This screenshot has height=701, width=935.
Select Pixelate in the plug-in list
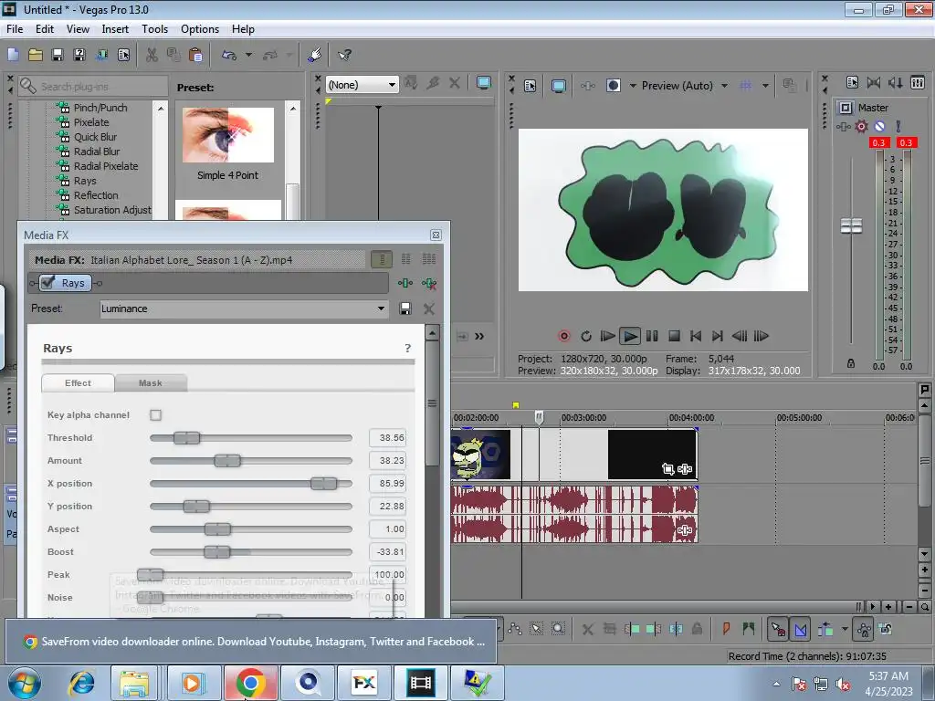91,122
